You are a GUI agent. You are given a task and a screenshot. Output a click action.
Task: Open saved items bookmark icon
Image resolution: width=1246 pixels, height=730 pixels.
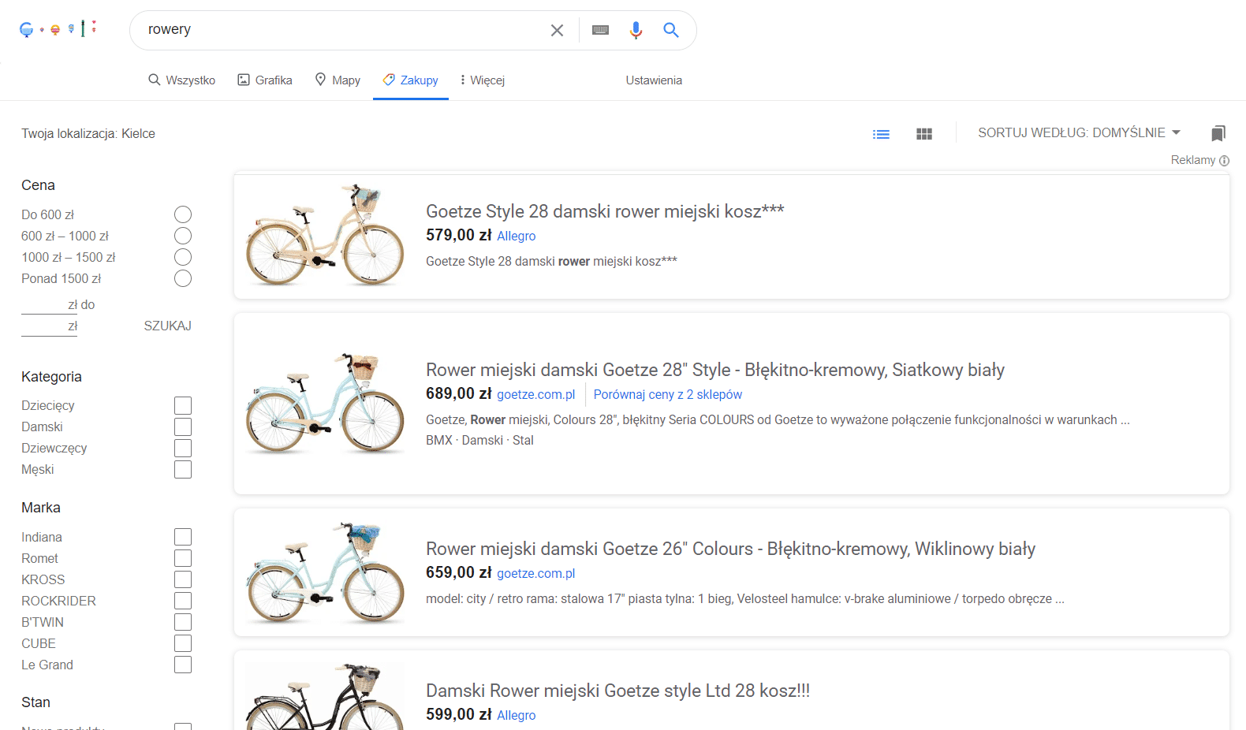tap(1218, 133)
